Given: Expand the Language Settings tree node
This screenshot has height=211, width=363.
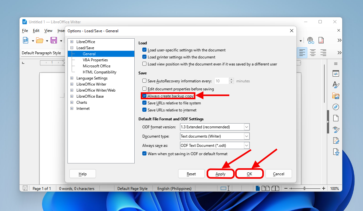Looking at the screenshot, I should pos(72,78).
